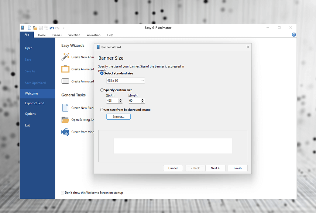Open Options in the File sidebar
Screen dimensions: 316x213
pyautogui.click(x=37, y=114)
